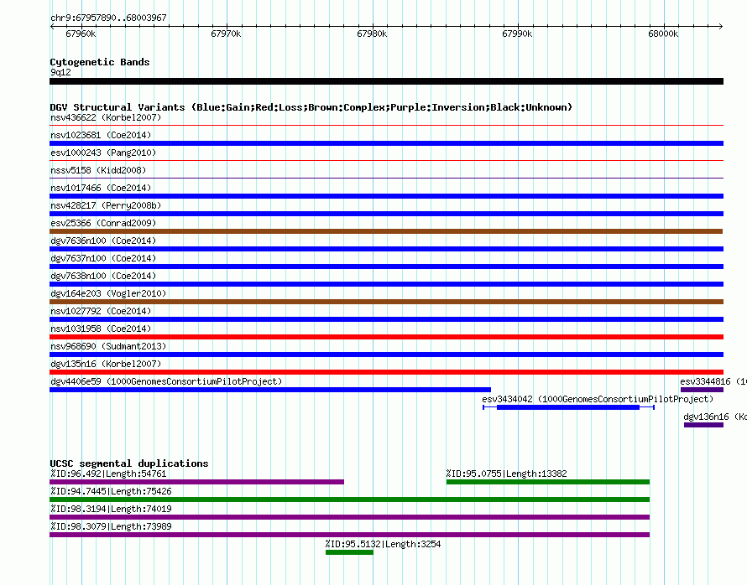Select nsv1027792 (Coe2014) label
This screenshot has height=585, width=747.
[x=101, y=311]
